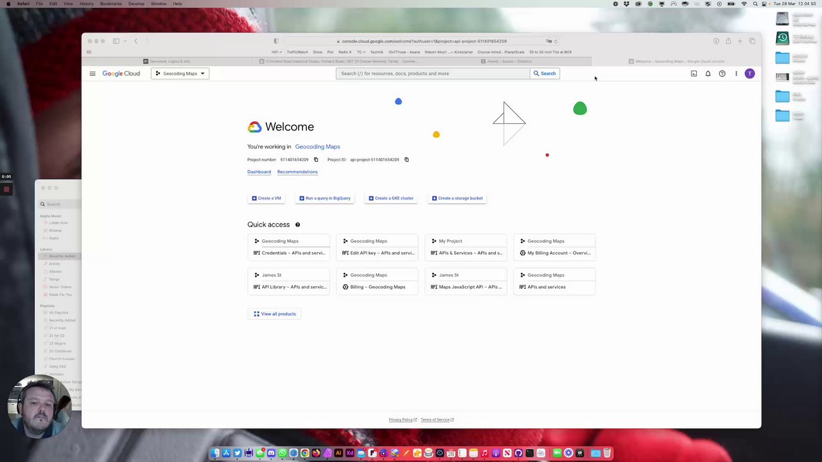The image size is (822, 462).
Task: Activate Cloud Shell terminal icon
Action: (694, 74)
